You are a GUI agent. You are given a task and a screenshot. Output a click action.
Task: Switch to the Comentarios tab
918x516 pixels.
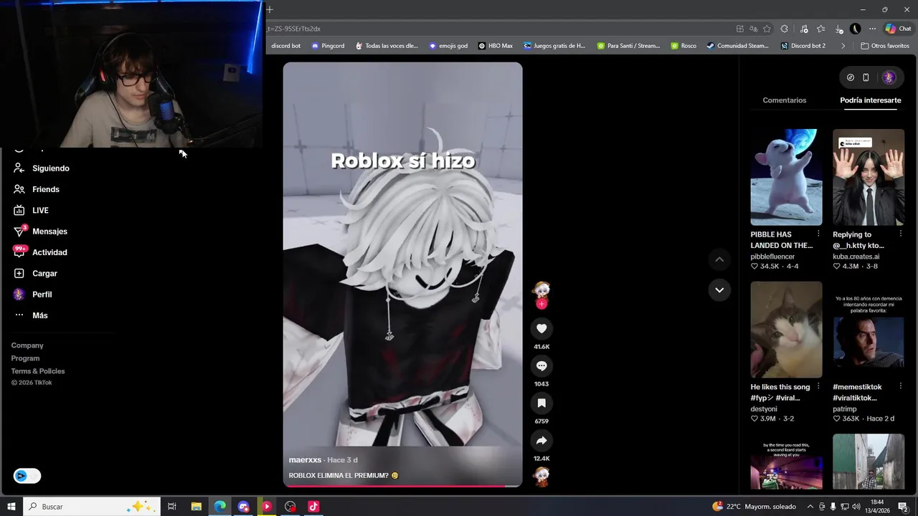(785, 100)
